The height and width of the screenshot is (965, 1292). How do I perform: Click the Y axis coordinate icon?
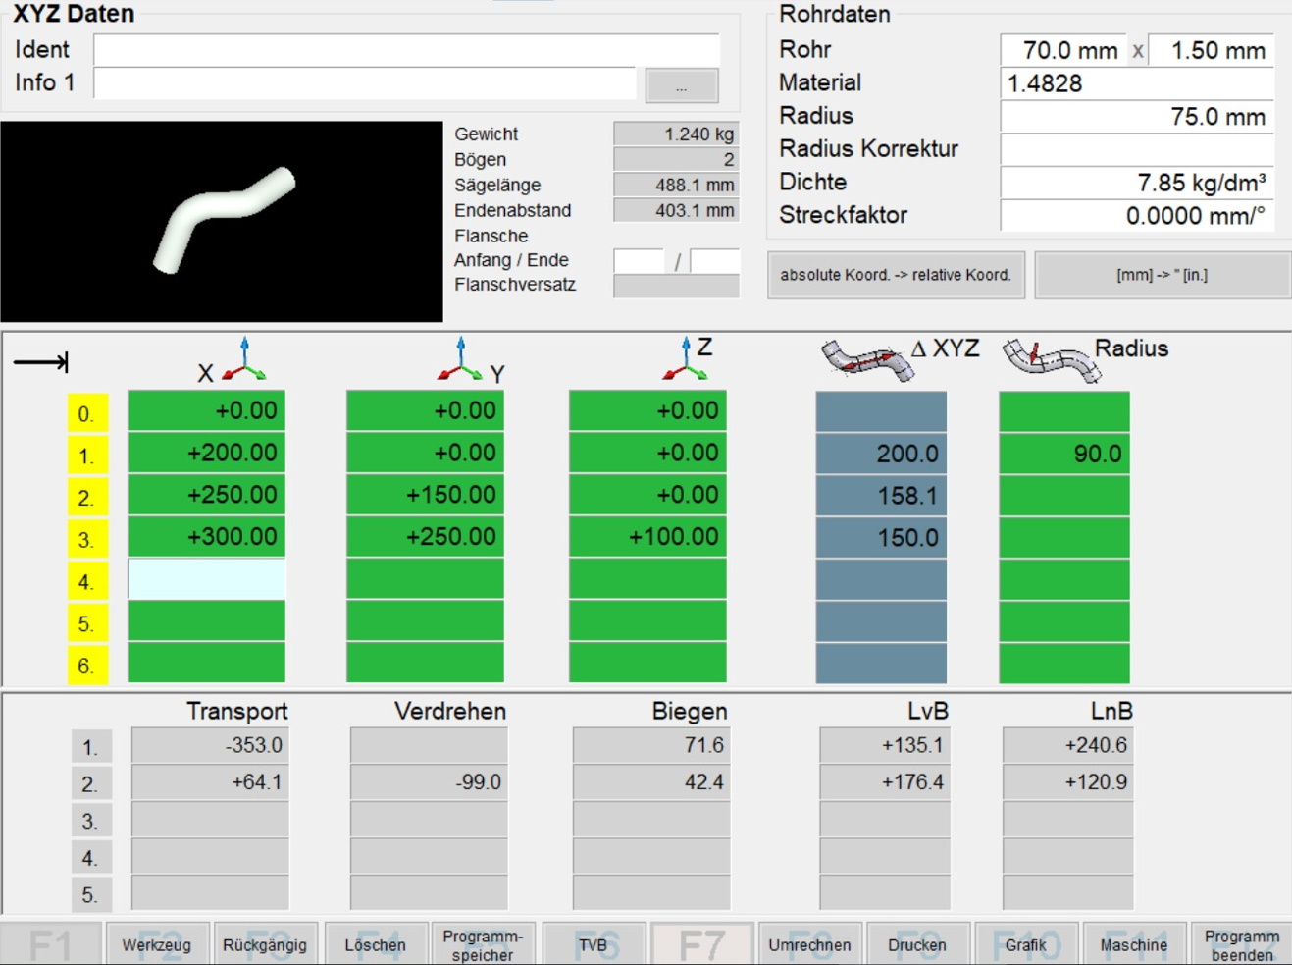[x=460, y=359]
